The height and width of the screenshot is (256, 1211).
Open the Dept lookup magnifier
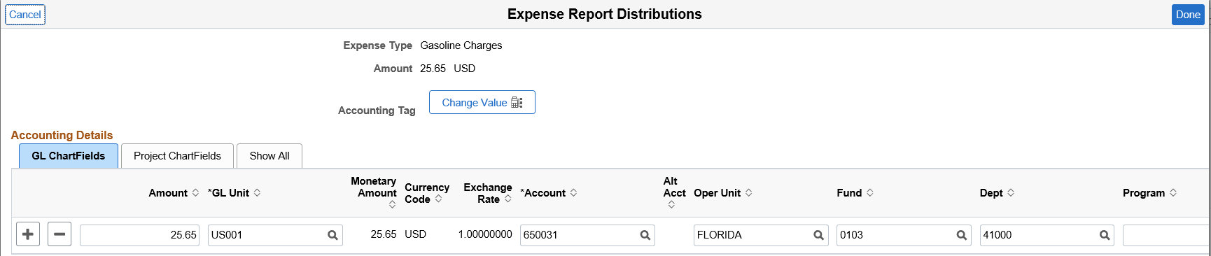click(x=1105, y=235)
